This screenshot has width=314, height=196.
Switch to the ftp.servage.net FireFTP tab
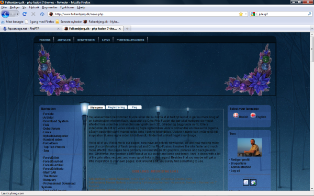point(31,29)
